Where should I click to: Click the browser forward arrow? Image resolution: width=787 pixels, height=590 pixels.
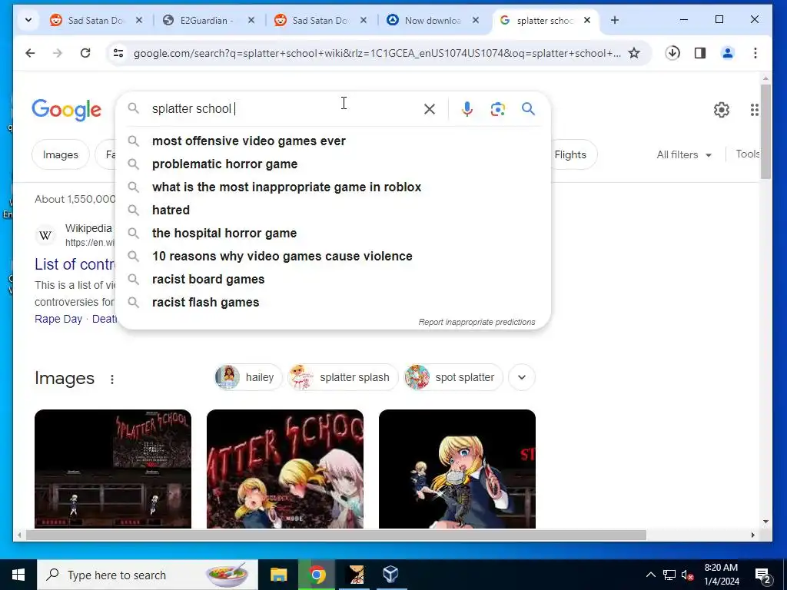click(58, 53)
